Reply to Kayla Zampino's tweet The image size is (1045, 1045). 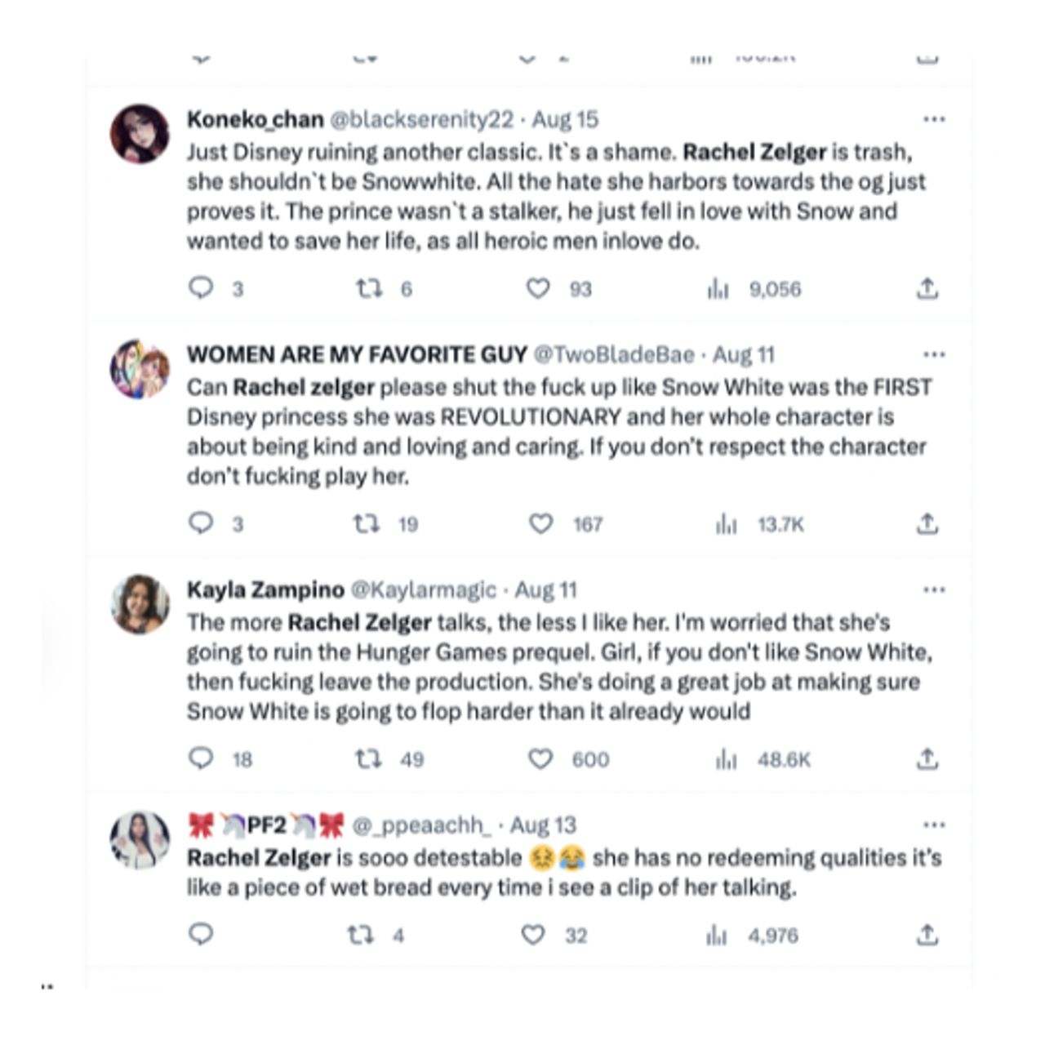tap(201, 758)
